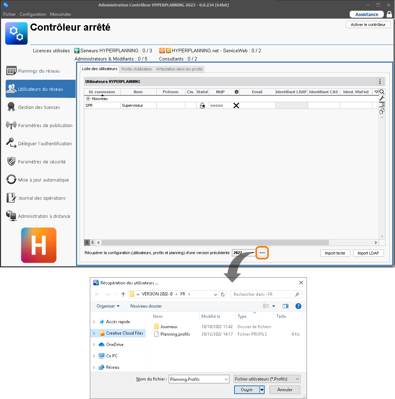The width and height of the screenshot is (395, 399).
Task: Open Gestion des licences section
Action: pos(33,107)
